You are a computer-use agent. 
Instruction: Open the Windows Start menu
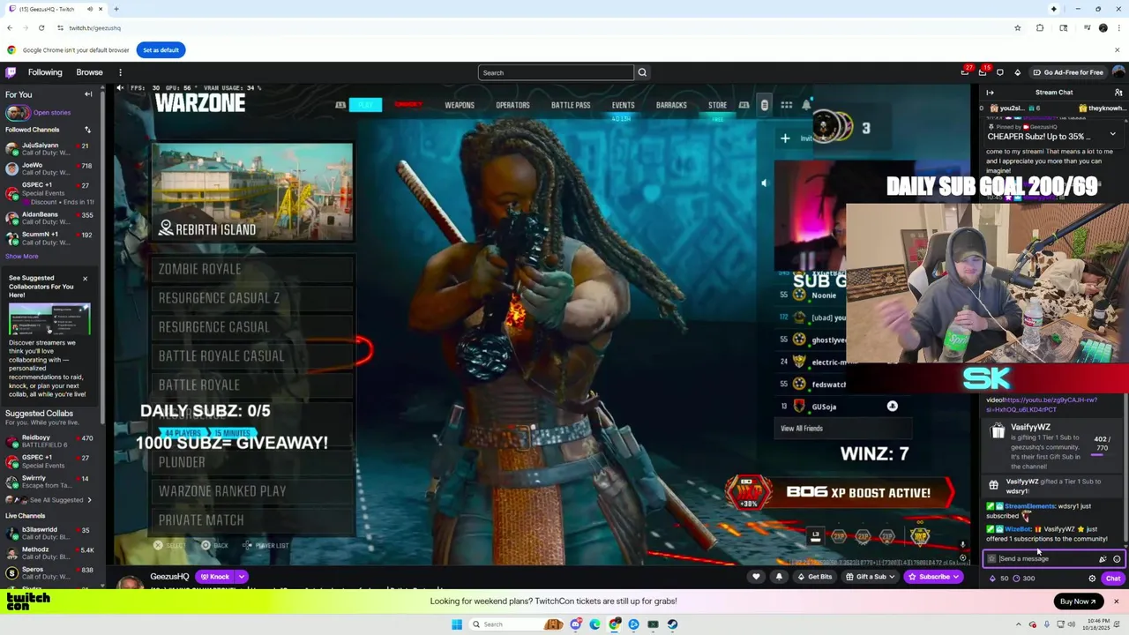point(457,624)
